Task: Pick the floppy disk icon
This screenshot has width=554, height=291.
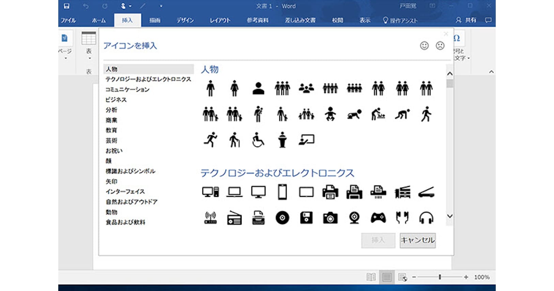Action: (306, 218)
